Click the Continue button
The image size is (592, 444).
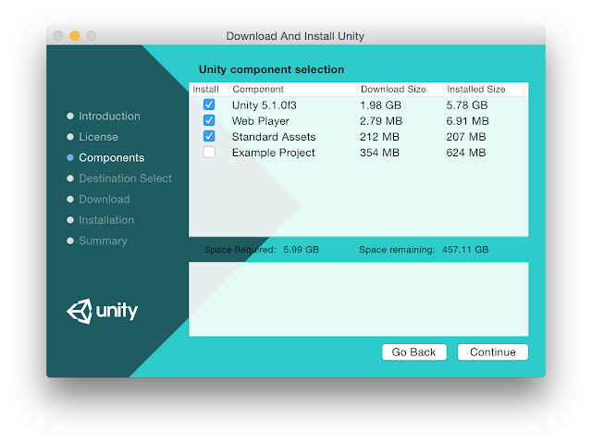coord(493,351)
